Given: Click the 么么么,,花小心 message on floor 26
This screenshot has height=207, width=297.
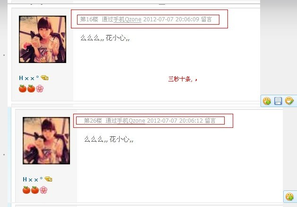Looking at the screenshot, I should point(109,139).
